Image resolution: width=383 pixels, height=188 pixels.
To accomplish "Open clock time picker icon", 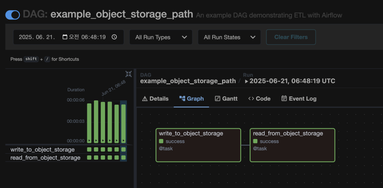I will pos(114,37).
